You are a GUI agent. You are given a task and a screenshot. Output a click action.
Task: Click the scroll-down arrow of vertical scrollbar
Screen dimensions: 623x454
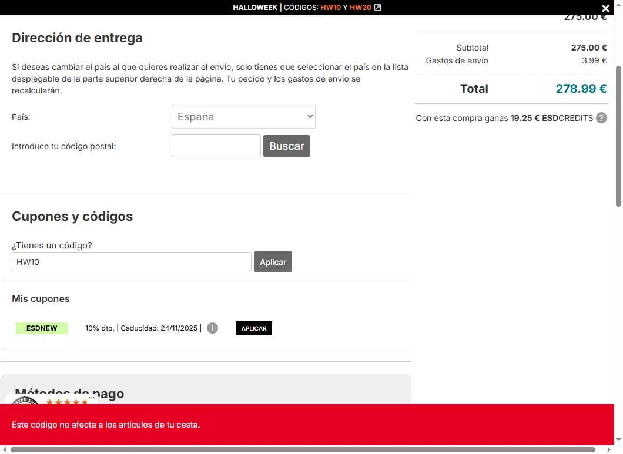618,440
